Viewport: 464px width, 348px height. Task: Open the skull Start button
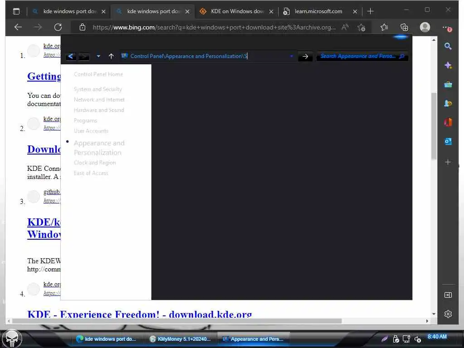tap(11, 339)
